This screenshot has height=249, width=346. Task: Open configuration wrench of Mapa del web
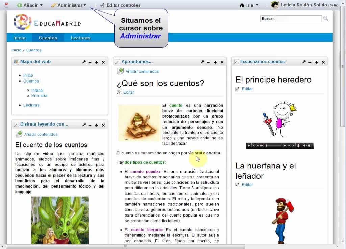(84, 62)
